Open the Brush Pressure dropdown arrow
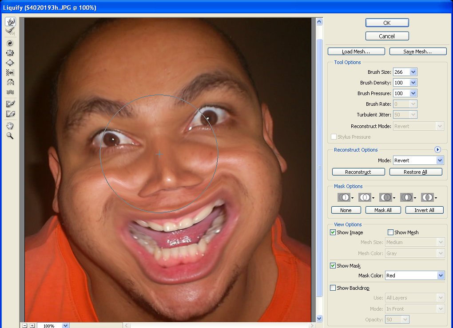This screenshot has width=453, height=328. tap(413, 93)
